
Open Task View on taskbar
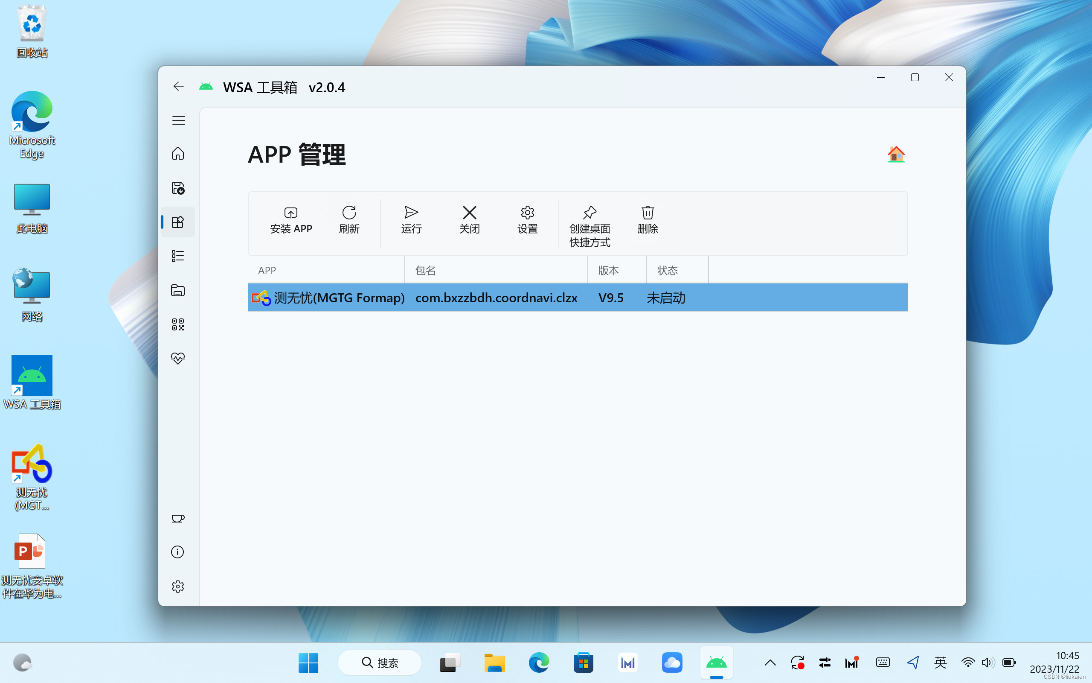450,663
